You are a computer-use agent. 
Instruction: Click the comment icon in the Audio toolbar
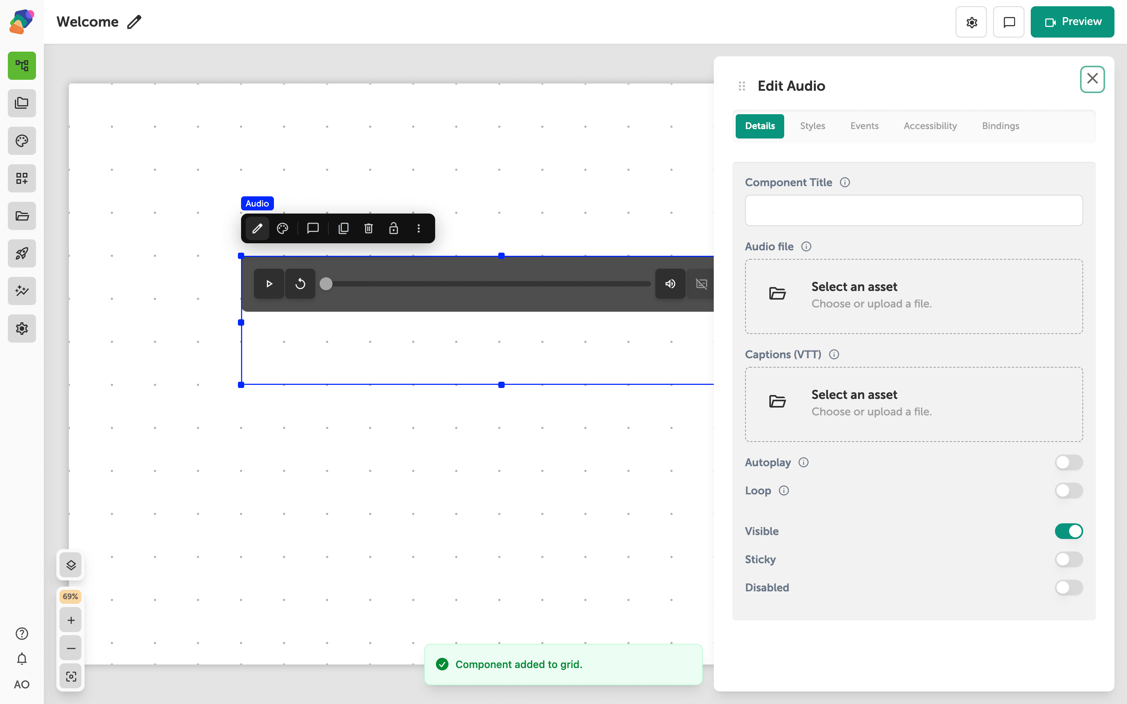[x=313, y=229]
